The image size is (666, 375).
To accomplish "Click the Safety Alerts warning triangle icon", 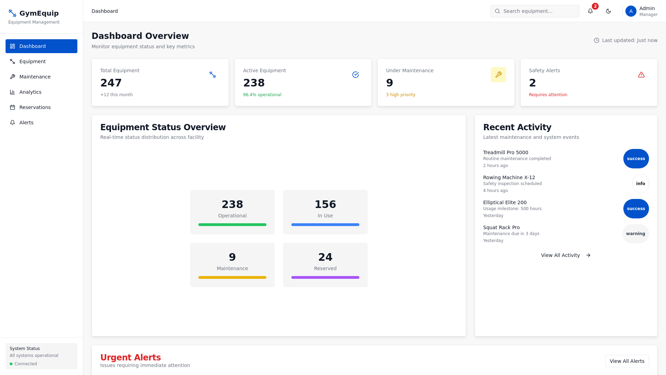I will (x=641, y=75).
